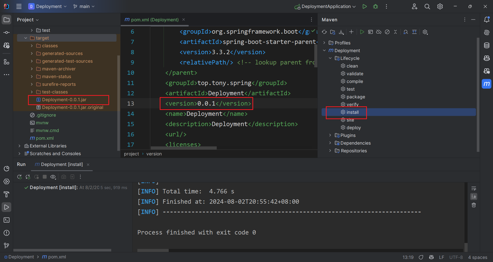
Task: Clear the run console output
Action: (x=474, y=205)
